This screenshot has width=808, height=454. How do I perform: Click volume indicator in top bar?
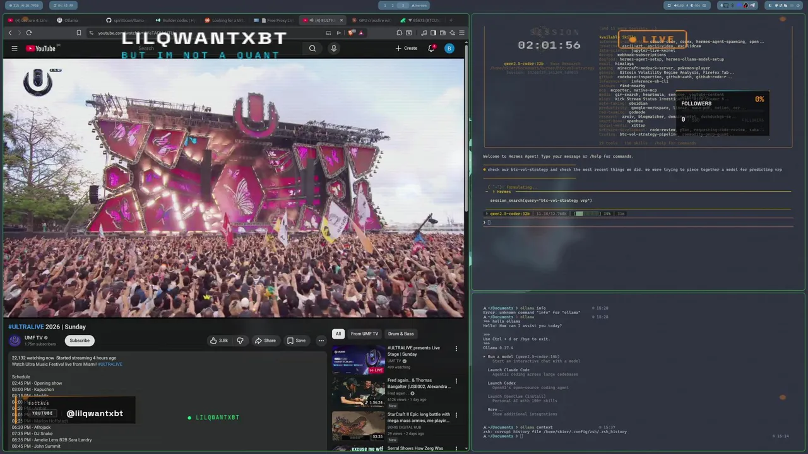click(679, 5)
